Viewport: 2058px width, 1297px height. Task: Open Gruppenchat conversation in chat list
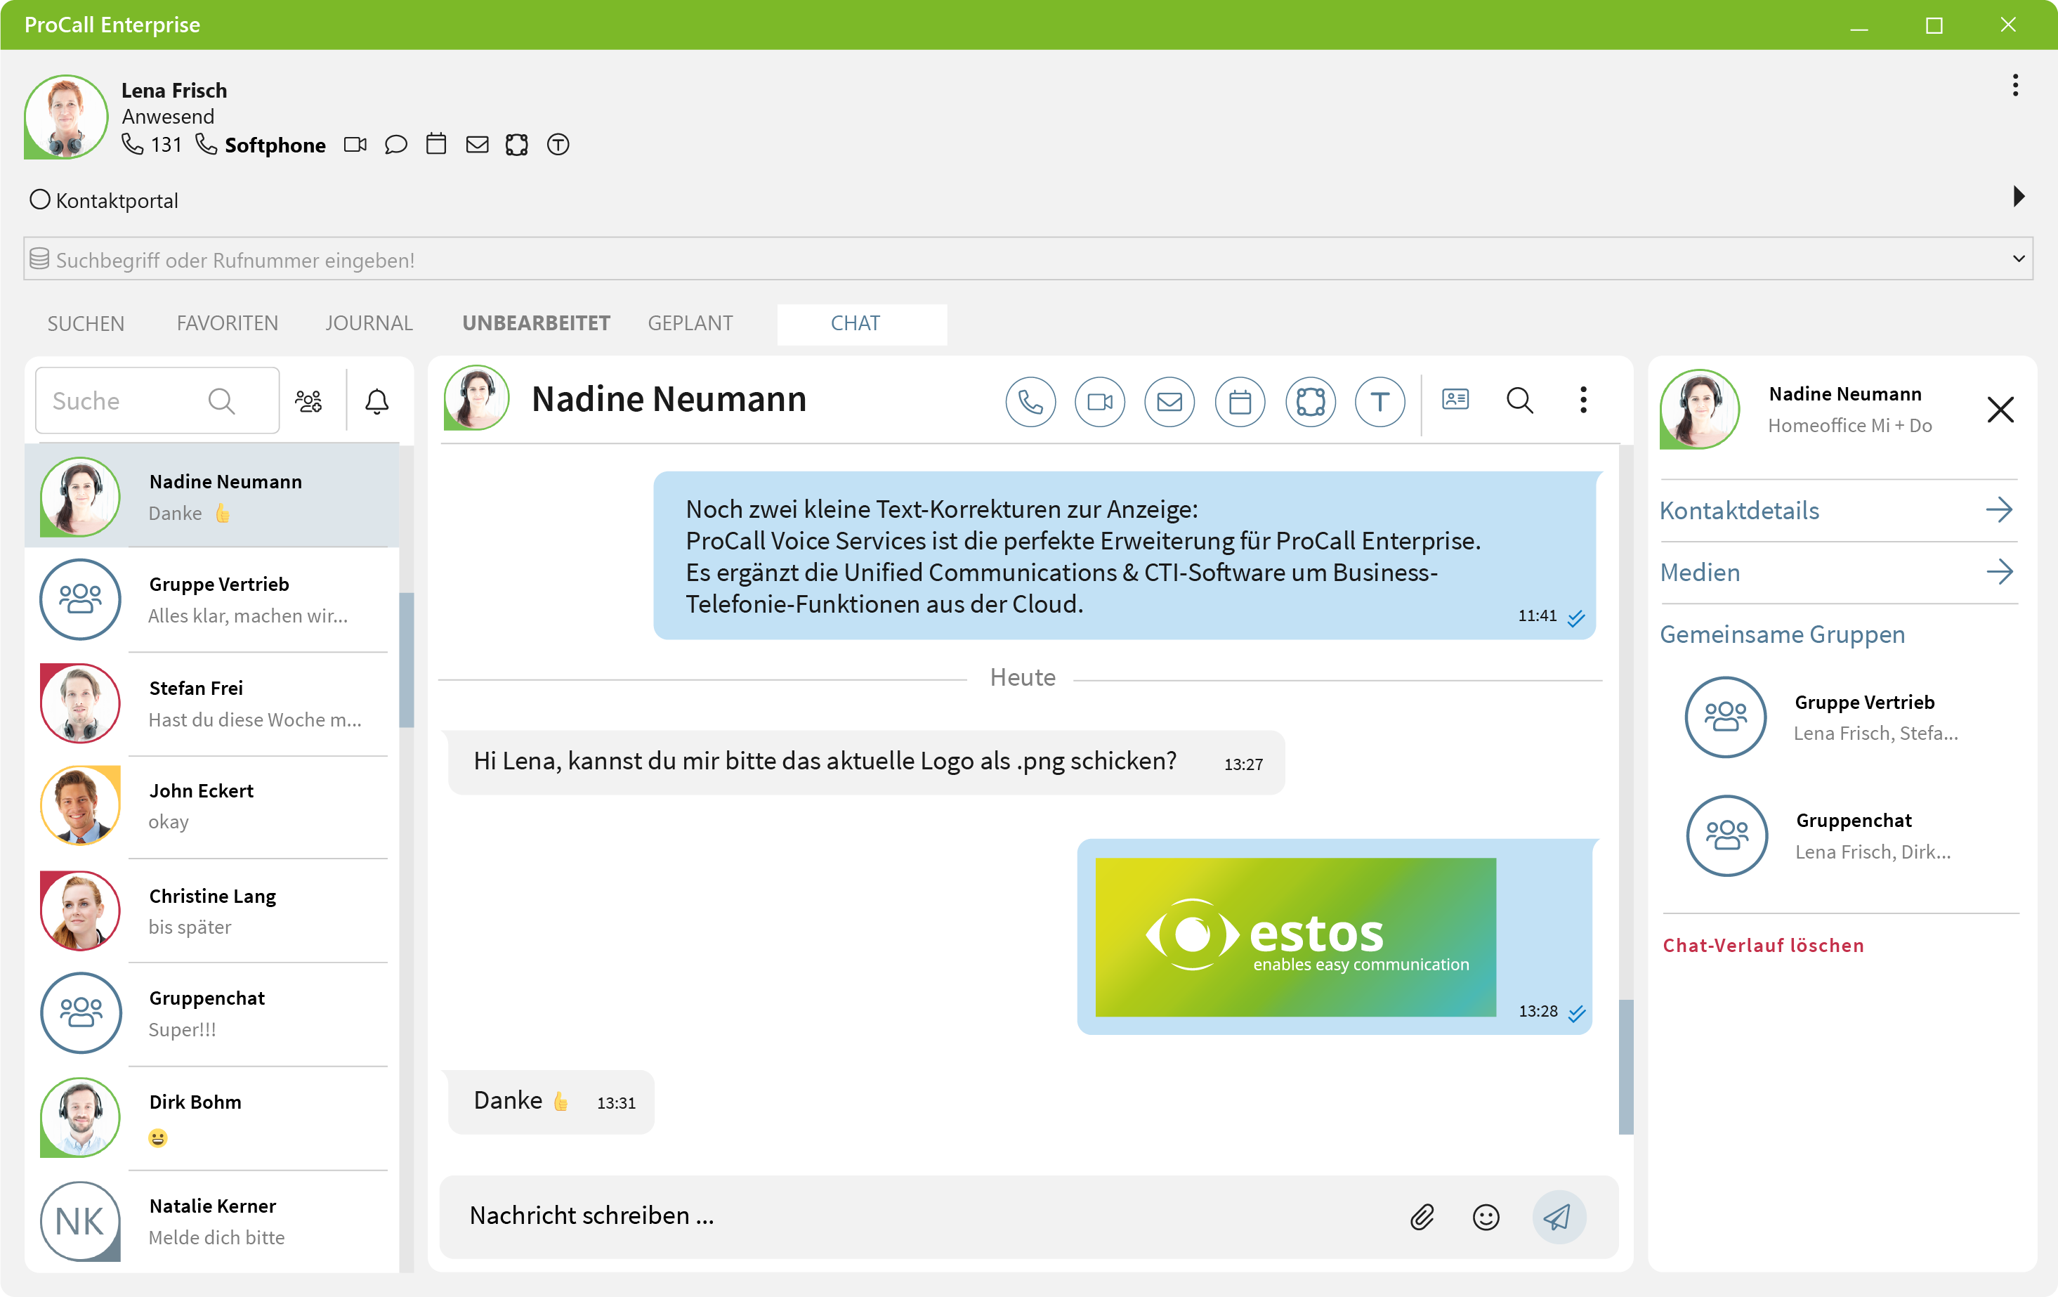click(x=212, y=1014)
